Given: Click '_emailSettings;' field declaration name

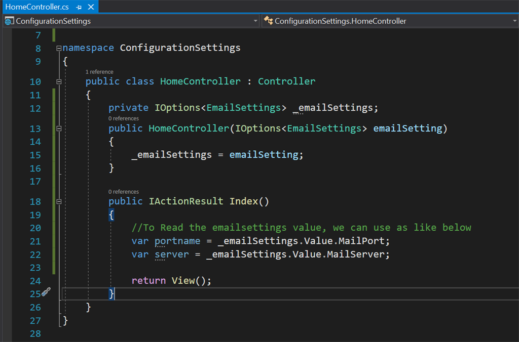Looking at the screenshot, I should [336, 108].
